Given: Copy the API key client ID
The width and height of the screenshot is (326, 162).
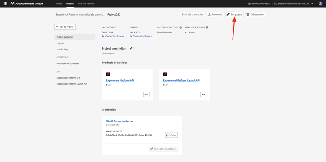Looking at the screenshot, I should (x=171, y=135).
